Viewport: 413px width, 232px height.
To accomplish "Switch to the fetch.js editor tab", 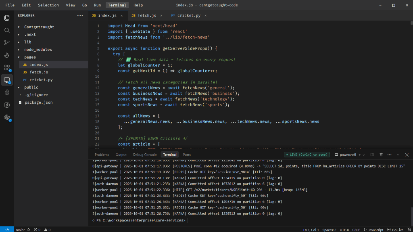I will point(147,16).
